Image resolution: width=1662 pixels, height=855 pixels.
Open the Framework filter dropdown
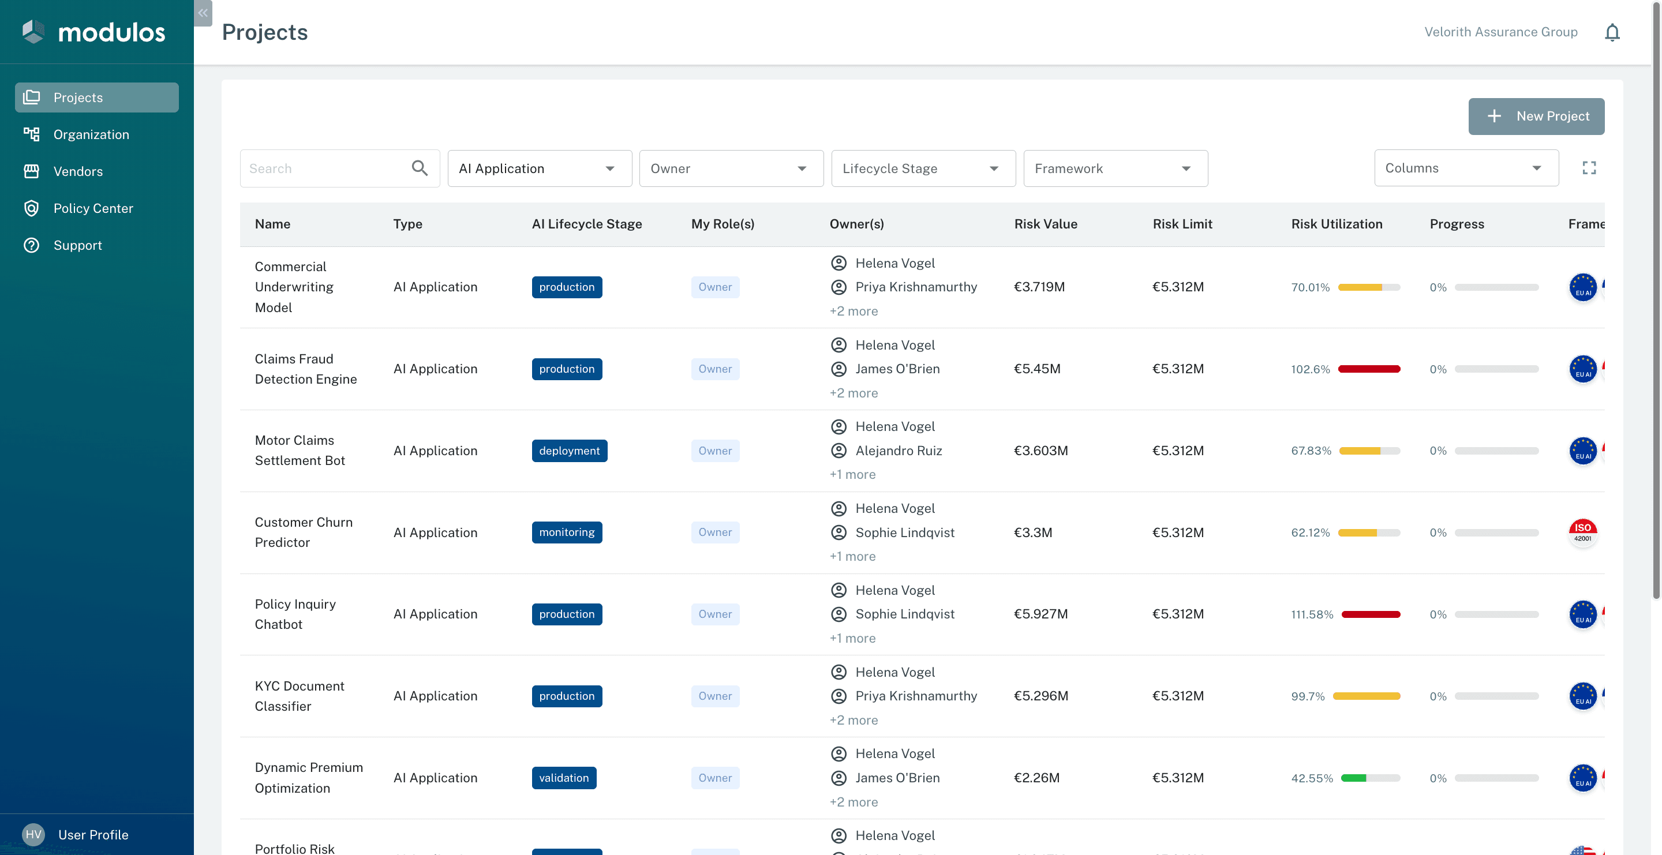(x=1116, y=168)
